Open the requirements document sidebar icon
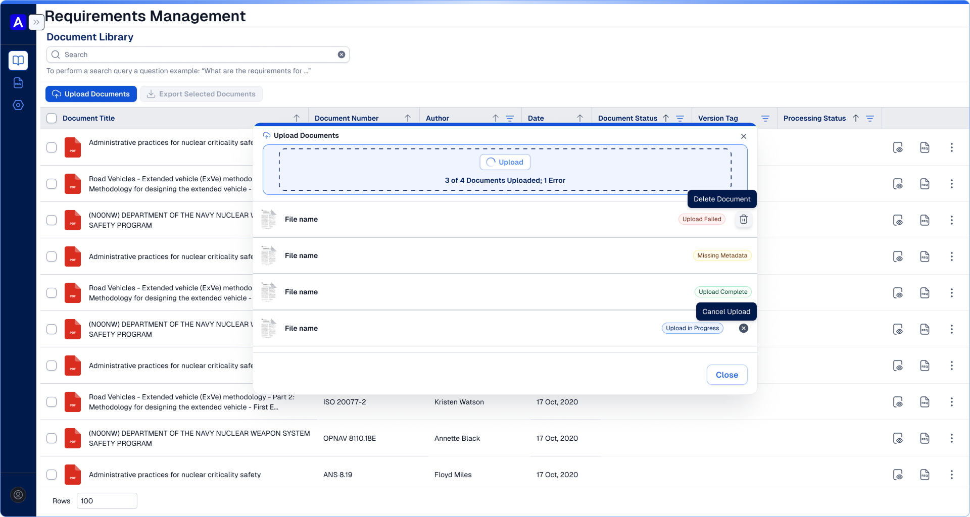The image size is (970, 517). tap(18, 83)
